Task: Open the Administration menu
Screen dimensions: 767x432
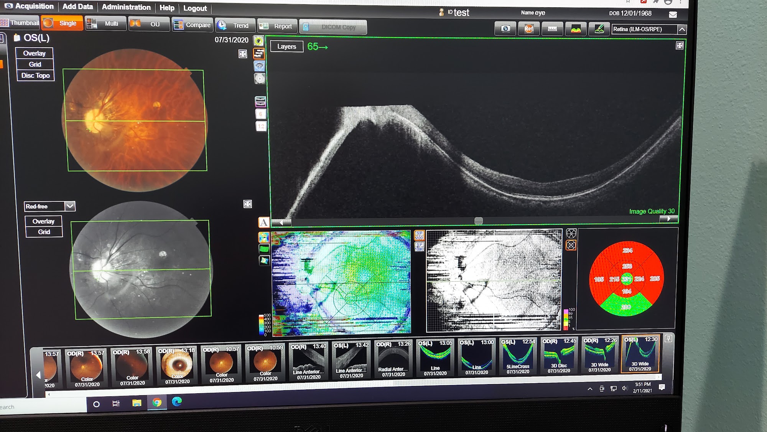Action: [x=126, y=7]
